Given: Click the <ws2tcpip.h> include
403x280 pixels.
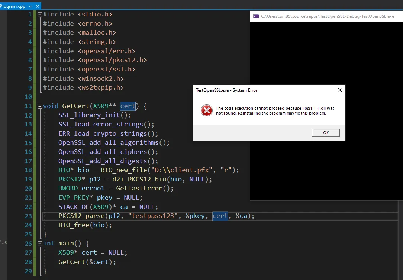Looking at the screenshot, I should pyautogui.click(x=101, y=87).
